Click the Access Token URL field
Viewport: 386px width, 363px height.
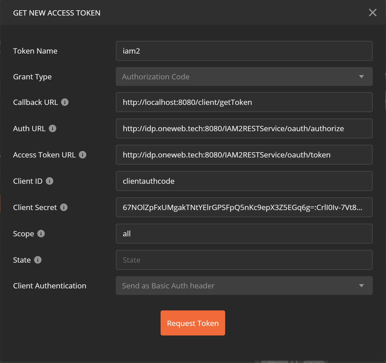(x=244, y=155)
